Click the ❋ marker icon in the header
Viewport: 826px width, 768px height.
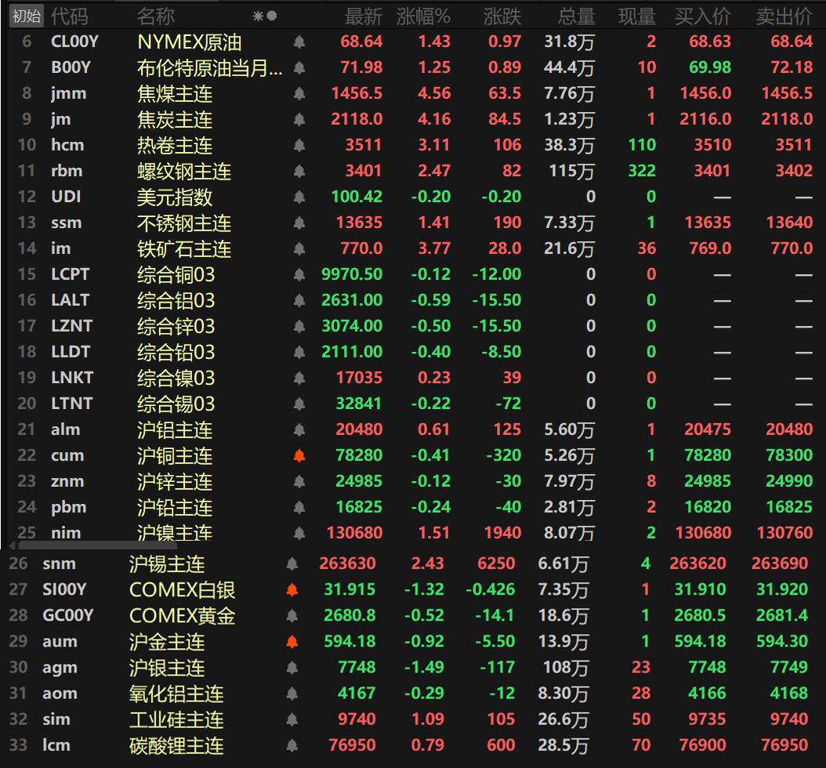257,15
